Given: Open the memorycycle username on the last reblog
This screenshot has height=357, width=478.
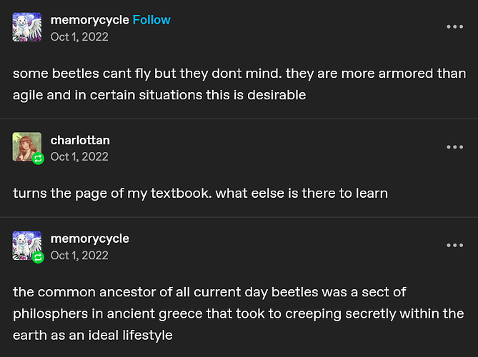Looking at the screenshot, I should [x=89, y=238].
